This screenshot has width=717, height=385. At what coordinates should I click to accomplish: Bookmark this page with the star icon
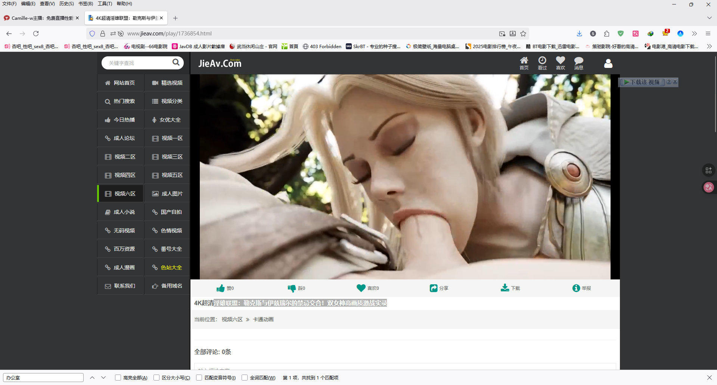tap(523, 34)
